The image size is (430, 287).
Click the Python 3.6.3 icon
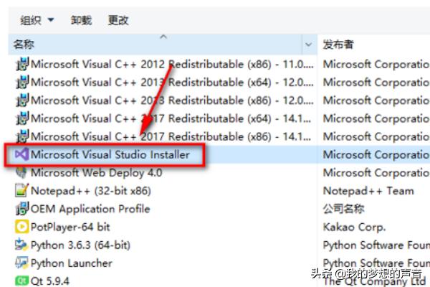[x=21, y=245]
